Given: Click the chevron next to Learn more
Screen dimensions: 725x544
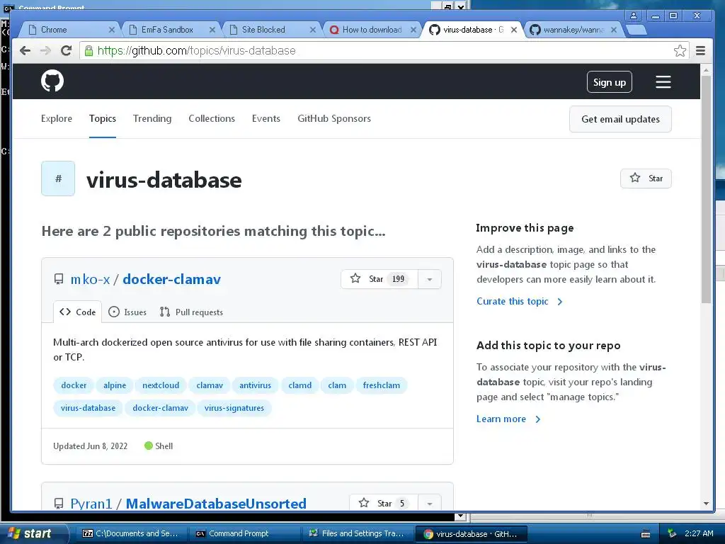Looking at the screenshot, I should point(538,419).
